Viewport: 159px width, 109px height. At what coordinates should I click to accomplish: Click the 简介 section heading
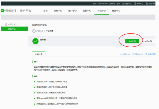[36, 62]
